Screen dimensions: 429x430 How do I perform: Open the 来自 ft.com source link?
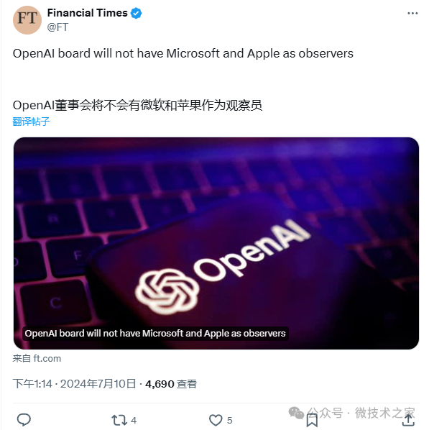click(x=37, y=358)
